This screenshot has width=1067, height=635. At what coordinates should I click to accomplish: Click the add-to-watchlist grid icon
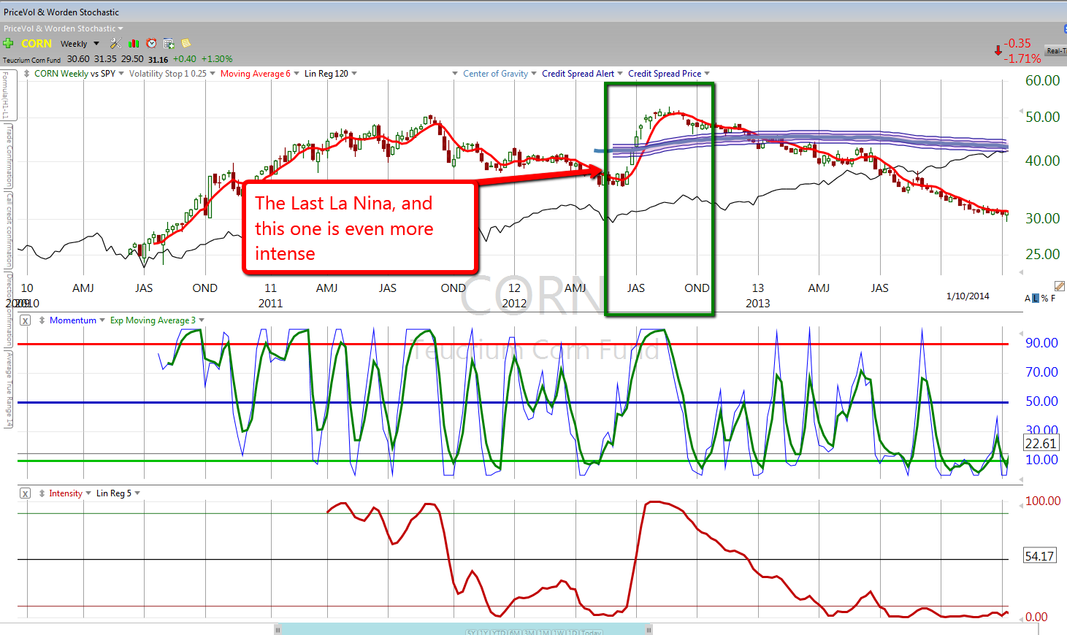tap(169, 43)
